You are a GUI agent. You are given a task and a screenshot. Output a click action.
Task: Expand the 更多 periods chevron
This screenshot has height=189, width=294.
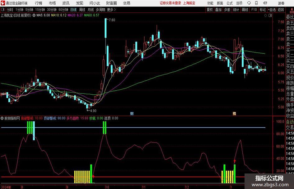click(115, 10)
